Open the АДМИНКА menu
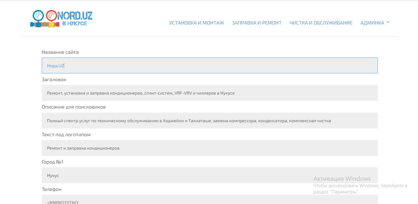This screenshot has width=418, height=204. [372, 23]
